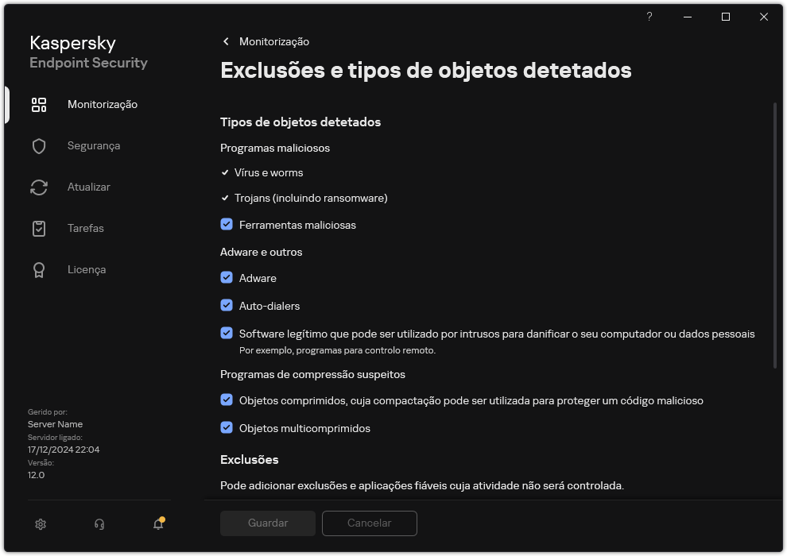Open the support headset icon
Screen dimensions: 787x556
99,524
